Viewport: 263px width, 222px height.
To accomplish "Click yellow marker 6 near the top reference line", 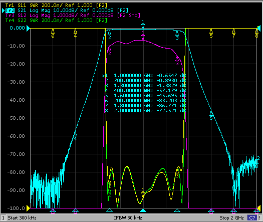I will (53, 33).
